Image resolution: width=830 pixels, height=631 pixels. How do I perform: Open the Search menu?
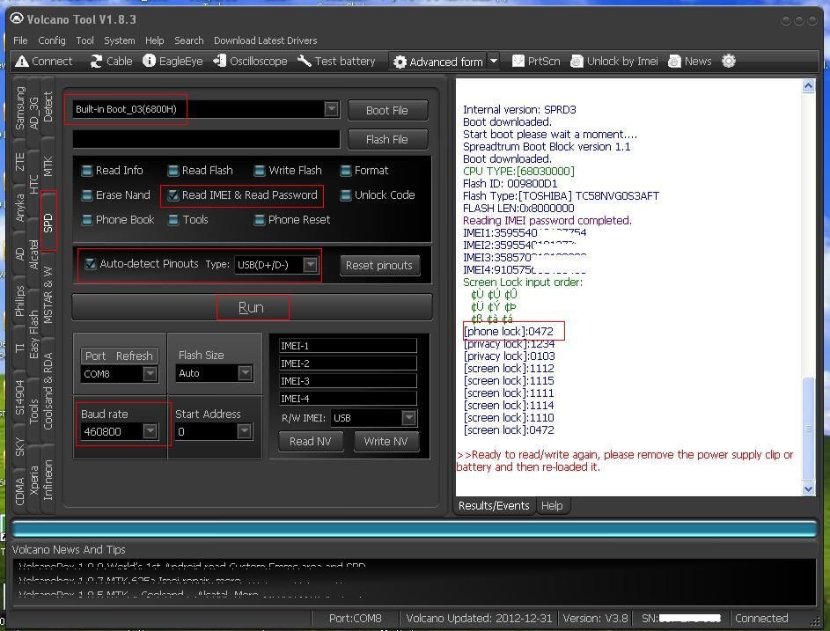(189, 40)
